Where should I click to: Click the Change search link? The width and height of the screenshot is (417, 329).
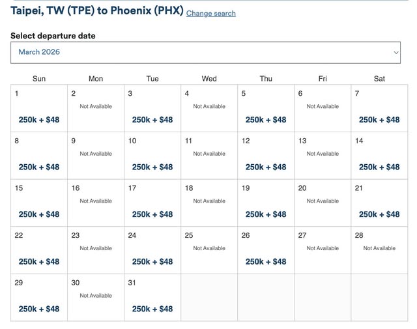210,13
